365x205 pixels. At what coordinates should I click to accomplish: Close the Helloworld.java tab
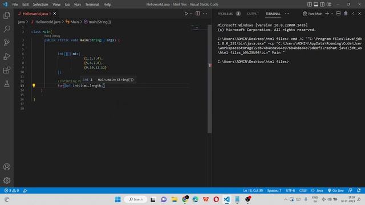point(55,14)
